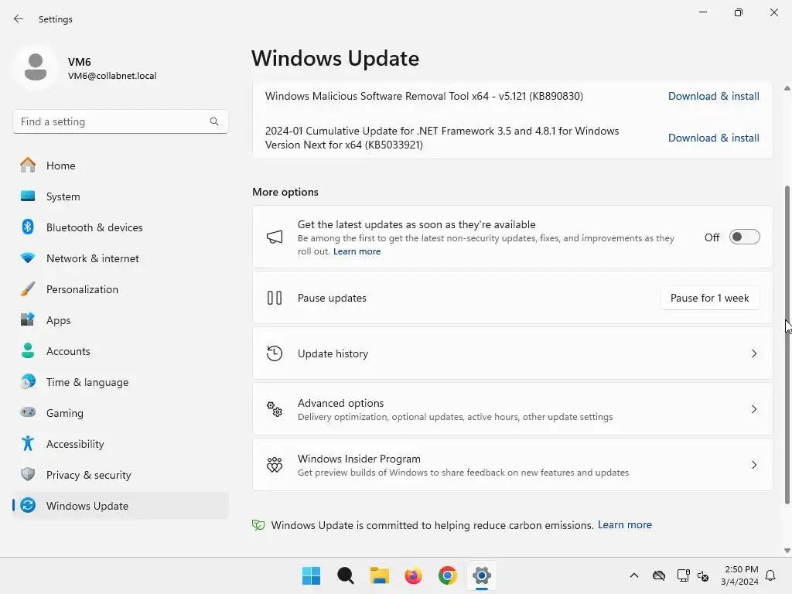Click the Privacy & security shield icon
Image resolution: width=792 pixels, height=594 pixels.
pos(28,474)
